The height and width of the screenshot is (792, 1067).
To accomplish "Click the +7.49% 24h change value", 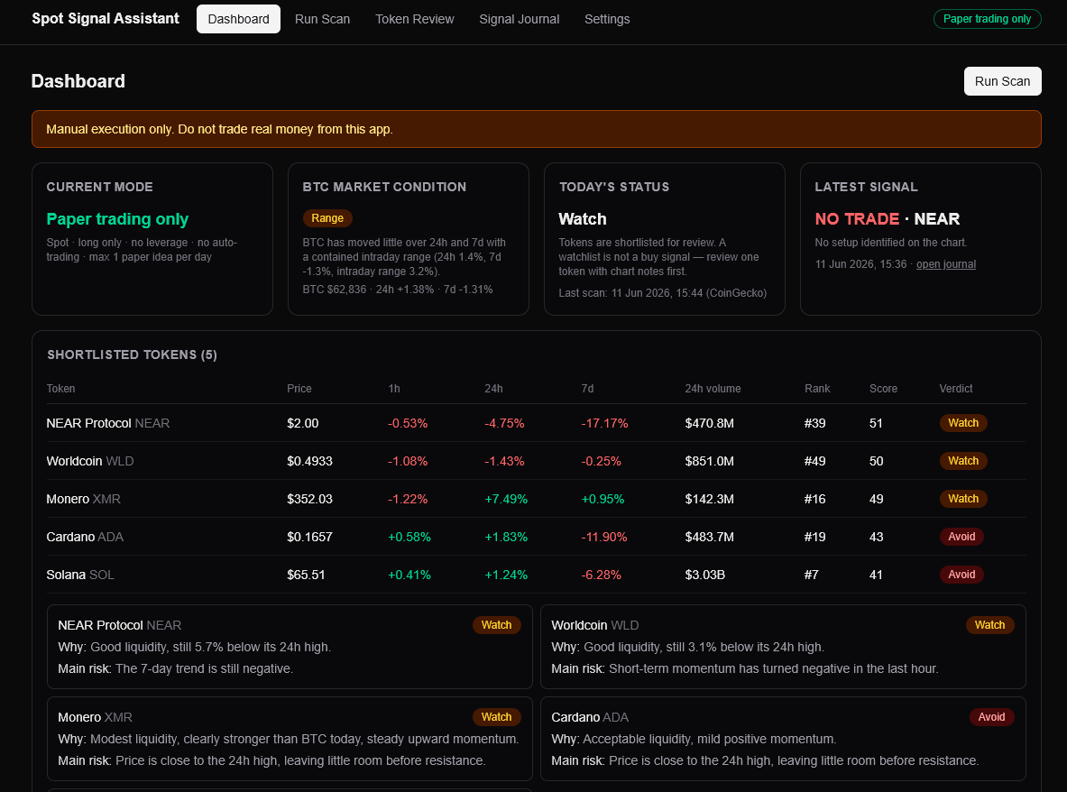I will tap(506, 499).
